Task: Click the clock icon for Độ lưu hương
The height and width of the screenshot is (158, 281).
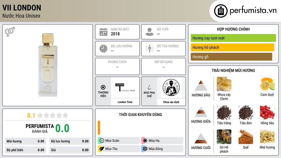Action: pyautogui.click(x=103, y=49)
